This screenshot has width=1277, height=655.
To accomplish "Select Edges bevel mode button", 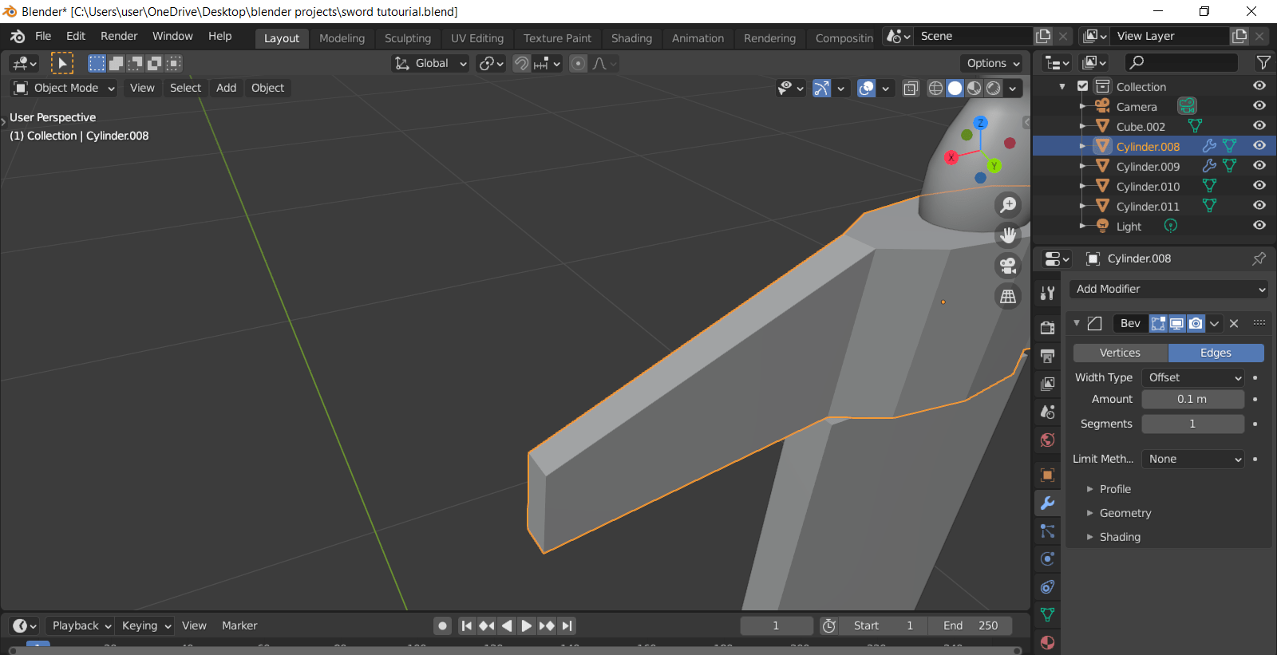I will [1216, 353].
